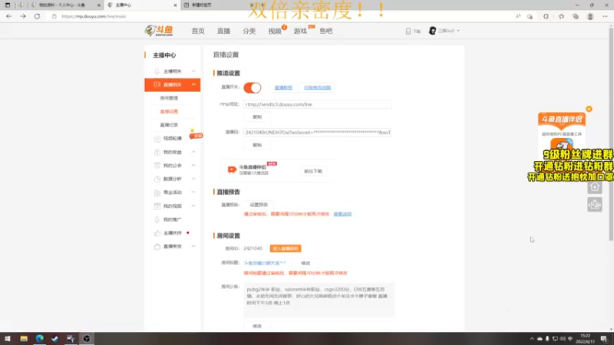Click the 斗鱼直播伴侣 camera icon in the download card
This screenshot has height=345, width=614.
point(232,169)
